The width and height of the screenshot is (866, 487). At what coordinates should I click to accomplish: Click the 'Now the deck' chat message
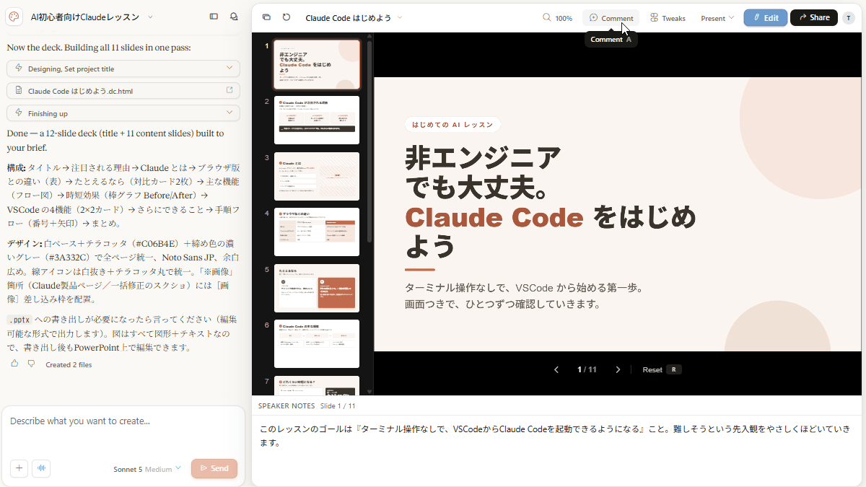click(x=98, y=48)
